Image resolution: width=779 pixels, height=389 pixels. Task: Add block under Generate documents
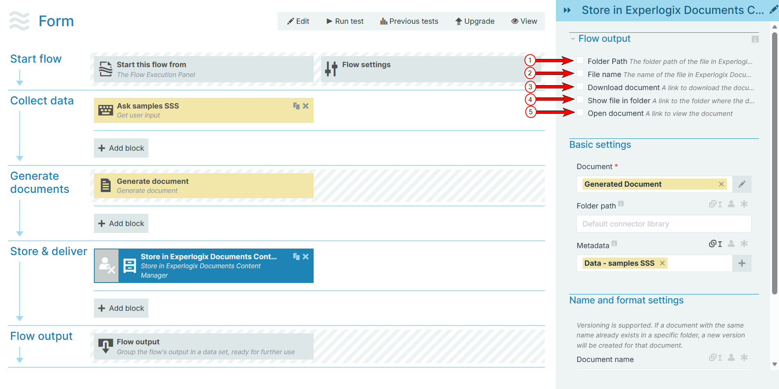click(121, 224)
